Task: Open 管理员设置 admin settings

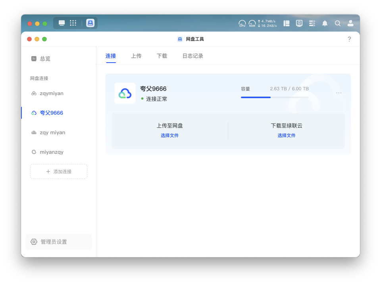Action: pos(59,242)
